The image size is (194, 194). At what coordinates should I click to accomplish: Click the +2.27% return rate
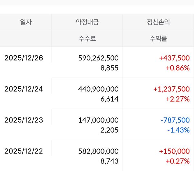pyautogui.click(x=178, y=99)
